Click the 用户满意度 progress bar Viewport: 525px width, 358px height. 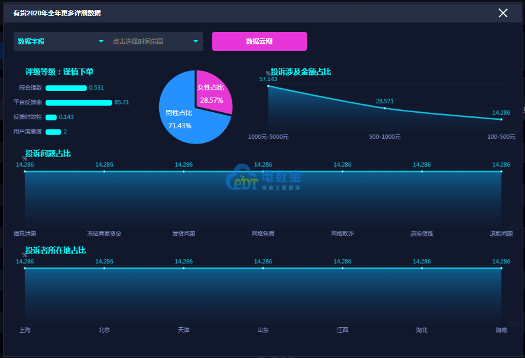coord(53,132)
